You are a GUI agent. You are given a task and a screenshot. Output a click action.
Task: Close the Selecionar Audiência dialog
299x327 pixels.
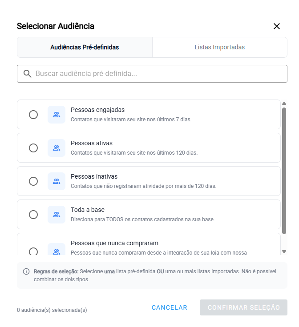click(x=277, y=26)
